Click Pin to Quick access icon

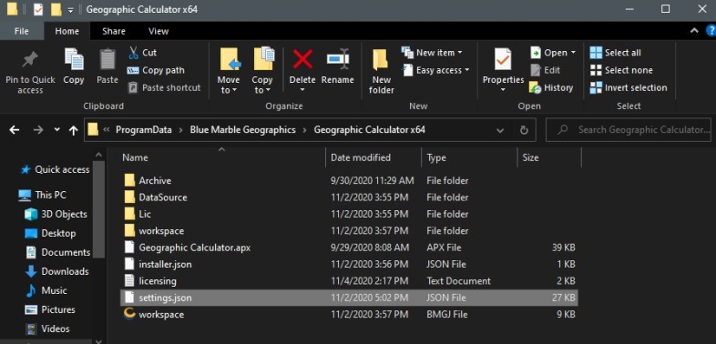pos(30,60)
